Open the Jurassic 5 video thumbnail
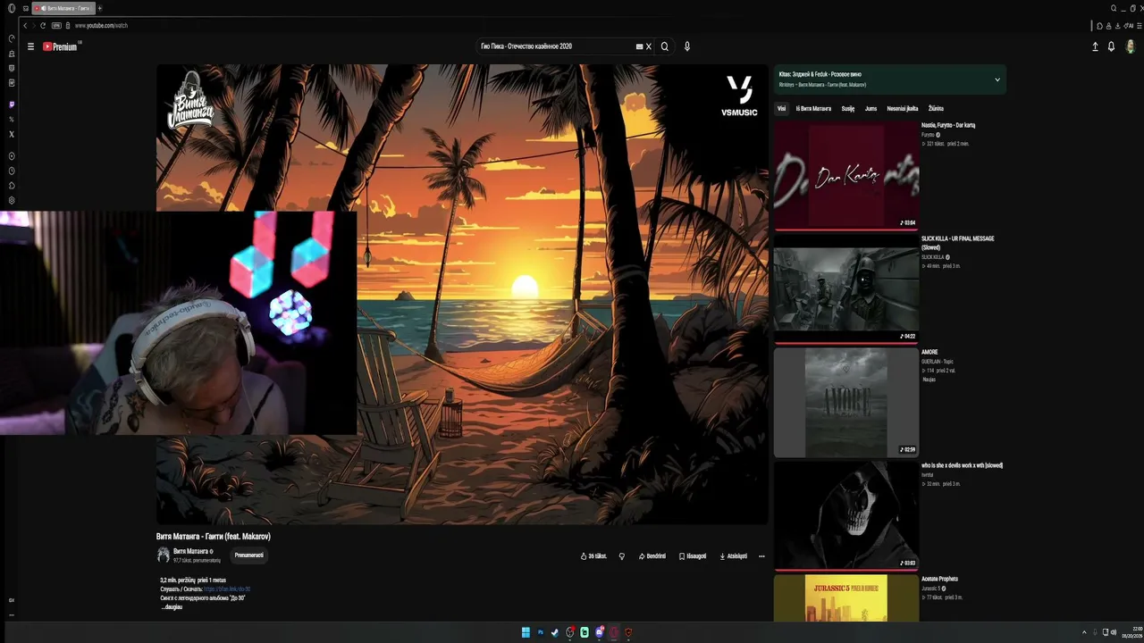Image resolution: width=1144 pixels, height=643 pixels. point(845,597)
